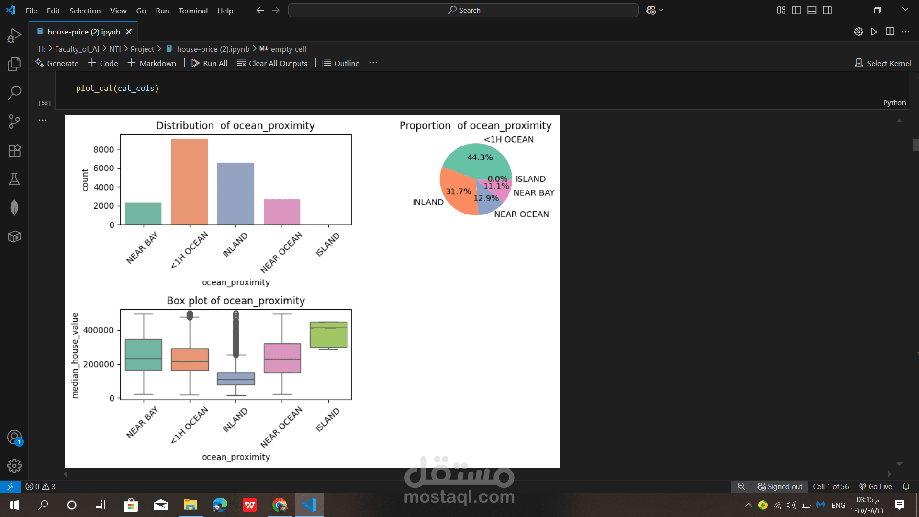The height and width of the screenshot is (517, 919).
Task: Open the notebook toolbar more actions ellipsis
Action: point(373,63)
